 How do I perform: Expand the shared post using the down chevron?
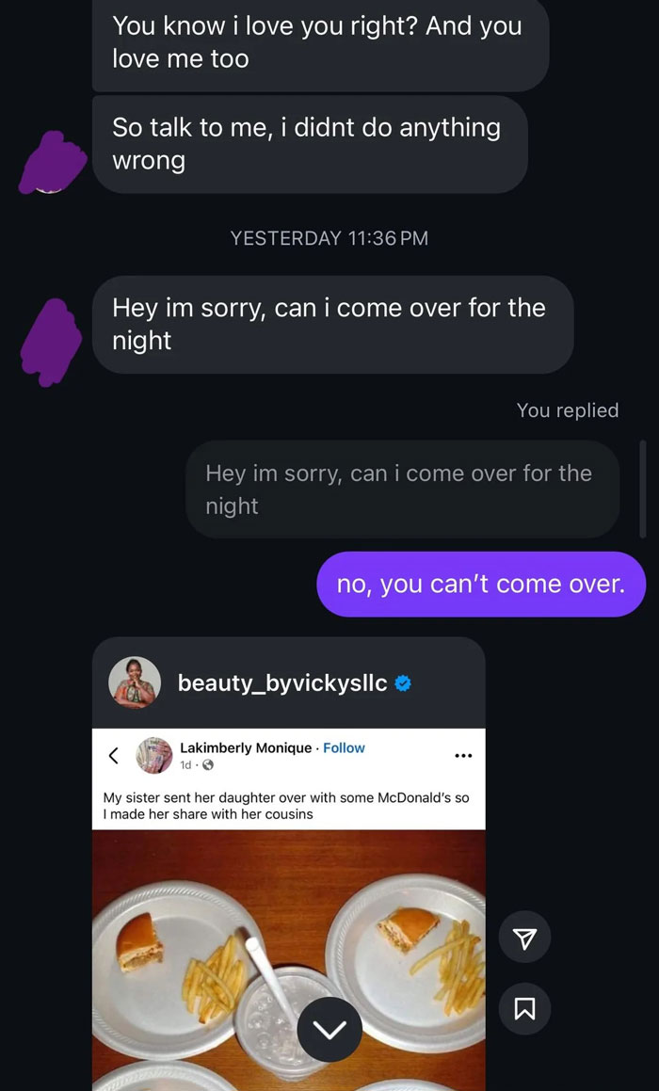[329, 1030]
